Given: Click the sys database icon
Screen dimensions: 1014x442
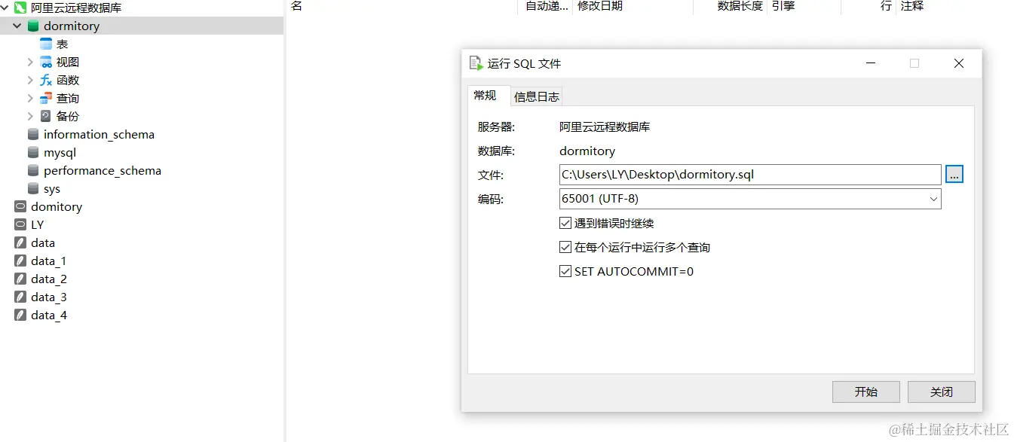Looking at the screenshot, I should (x=33, y=188).
